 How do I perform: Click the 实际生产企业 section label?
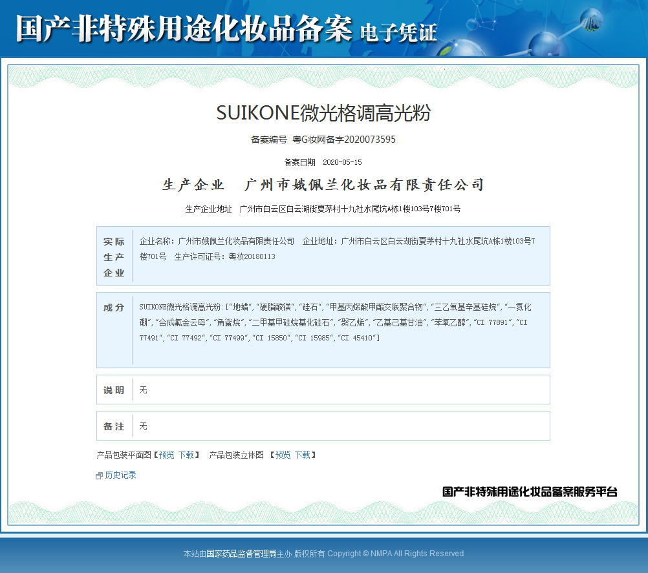(x=114, y=256)
